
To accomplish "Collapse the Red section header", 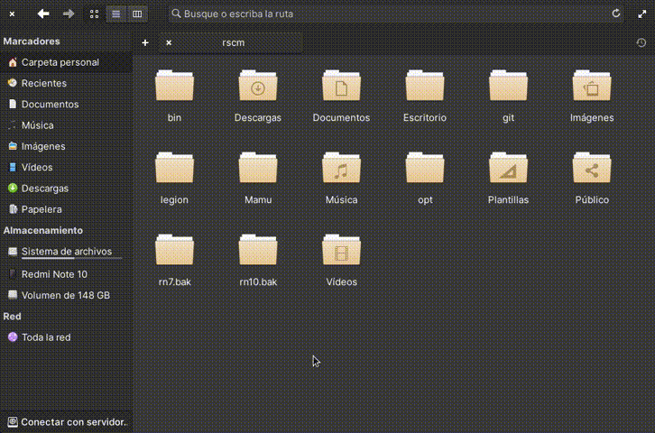I will click(x=12, y=317).
